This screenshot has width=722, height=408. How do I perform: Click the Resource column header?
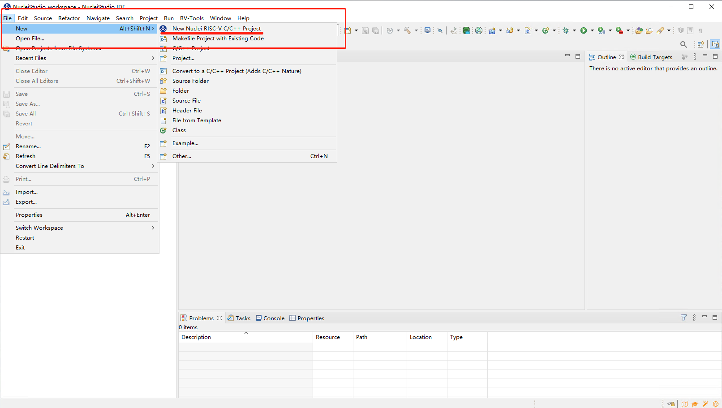click(333, 337)
